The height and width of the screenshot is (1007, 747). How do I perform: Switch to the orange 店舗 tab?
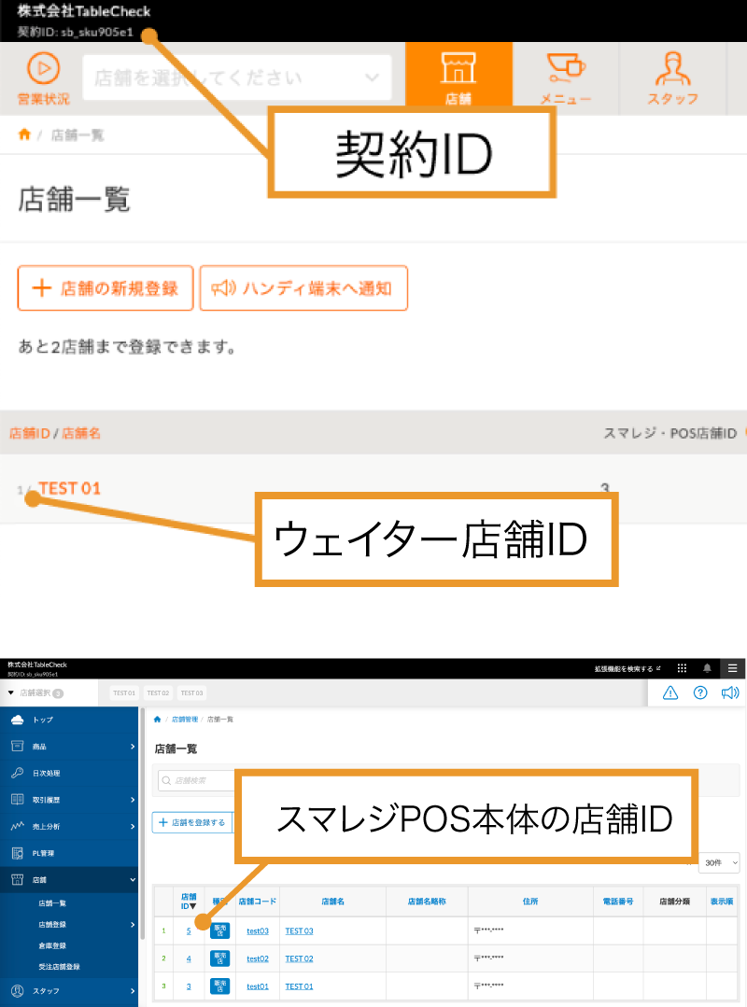click(x=458, y=78)
